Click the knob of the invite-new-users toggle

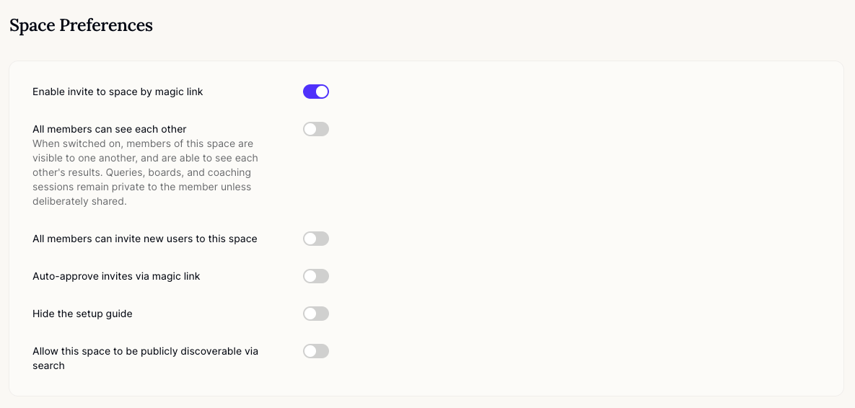click(x=310, y=239)
